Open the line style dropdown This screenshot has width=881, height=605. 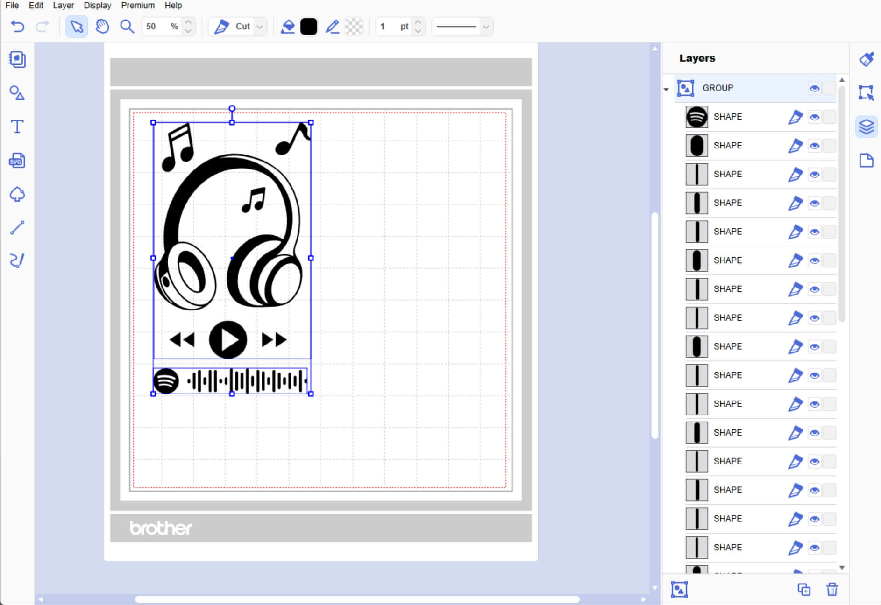click(x=486, y=27)
